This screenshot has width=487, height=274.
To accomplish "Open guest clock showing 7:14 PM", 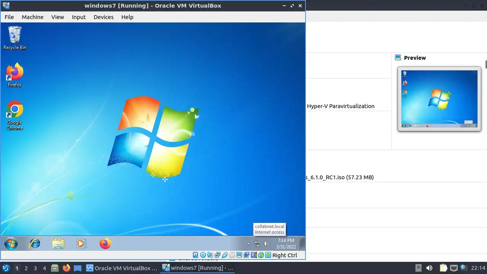I will pyautogui.click(x=286, y=244).
